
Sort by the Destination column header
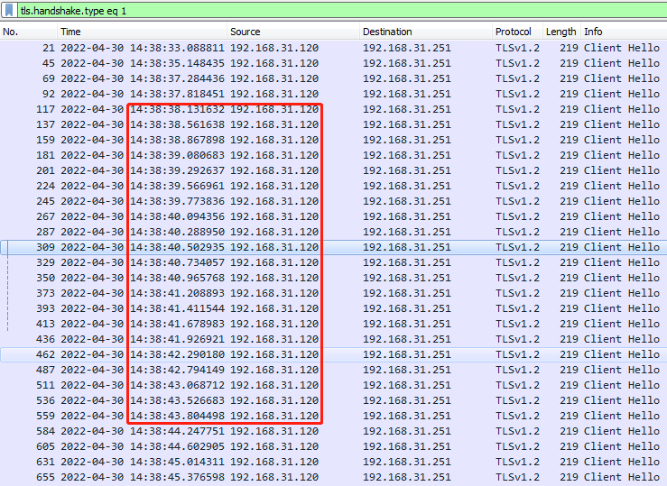pos(426,32)
